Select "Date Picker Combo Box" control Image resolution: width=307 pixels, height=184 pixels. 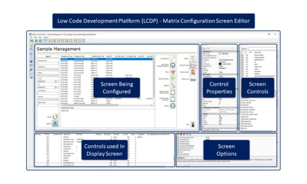point(249,119)
